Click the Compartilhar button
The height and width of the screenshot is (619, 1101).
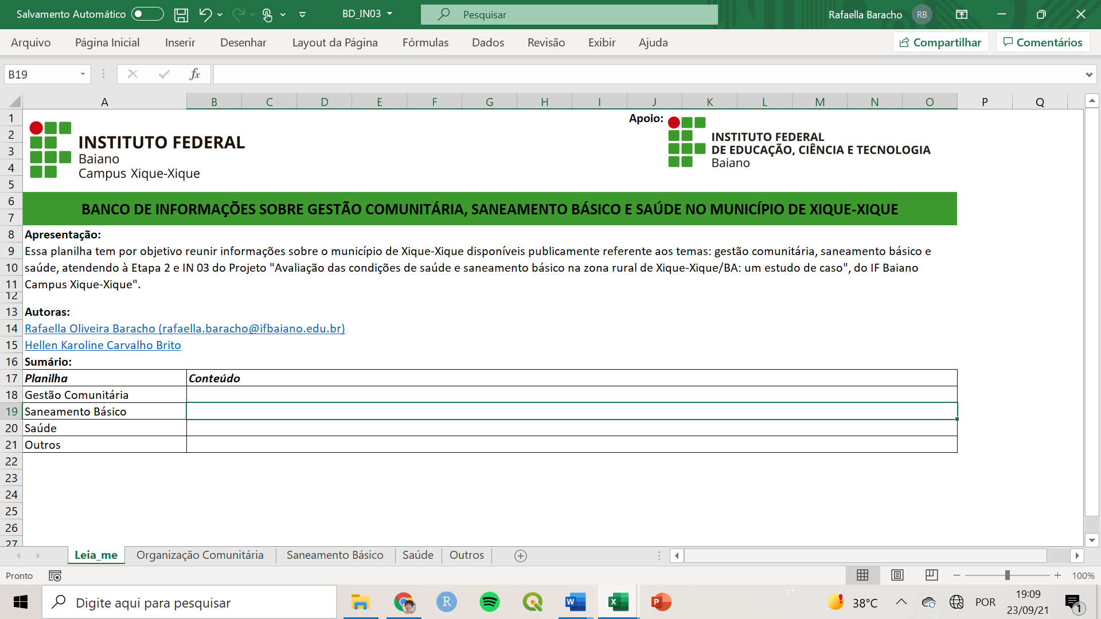click(x=940, y=42)
